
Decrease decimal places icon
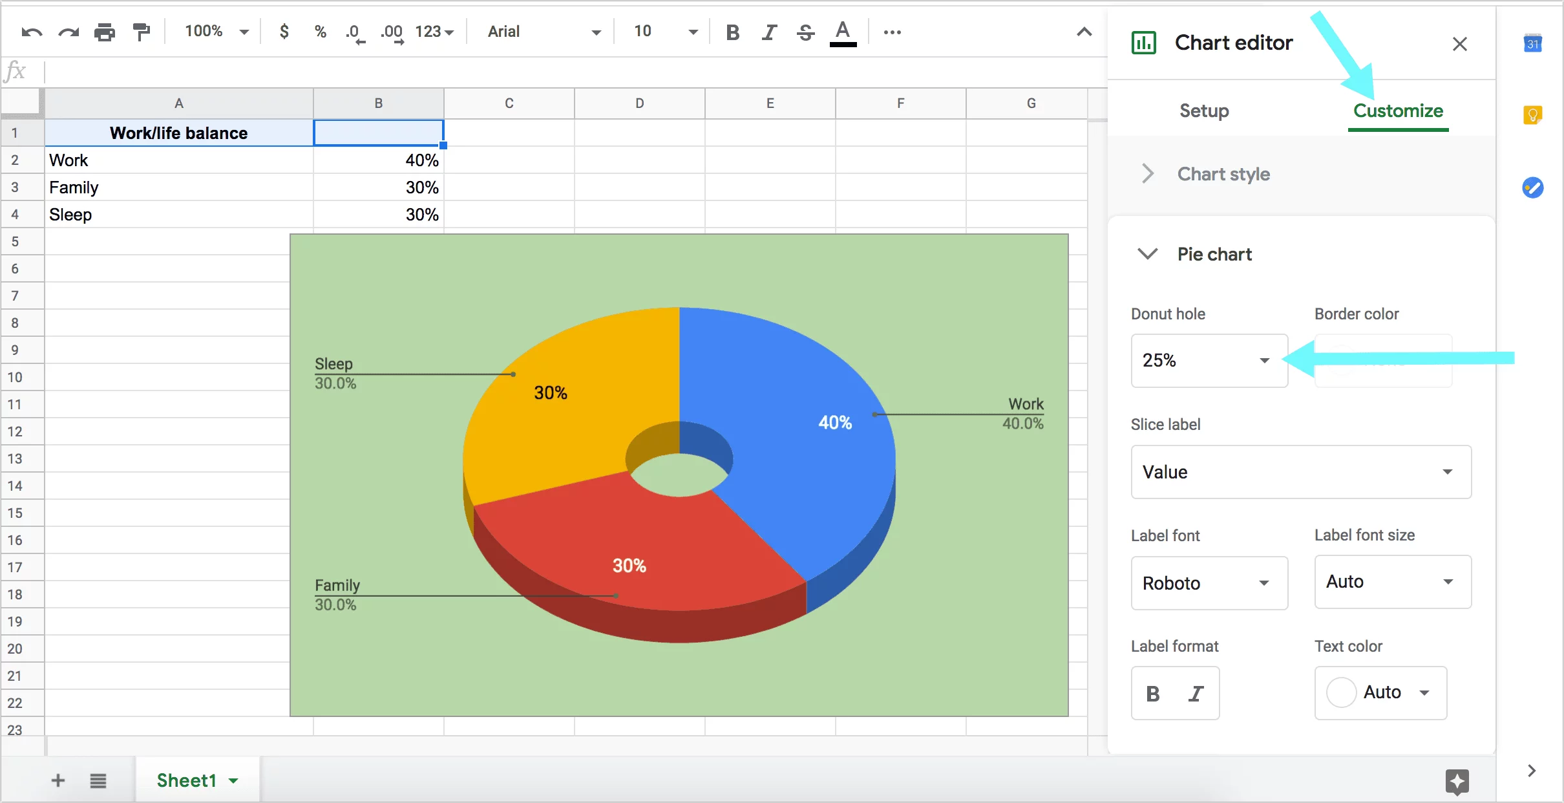point(355,32)
